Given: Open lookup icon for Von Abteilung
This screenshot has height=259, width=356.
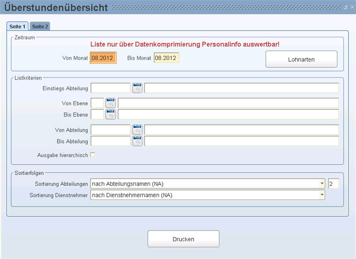Looking at the screenshot, I should (137, 130).
